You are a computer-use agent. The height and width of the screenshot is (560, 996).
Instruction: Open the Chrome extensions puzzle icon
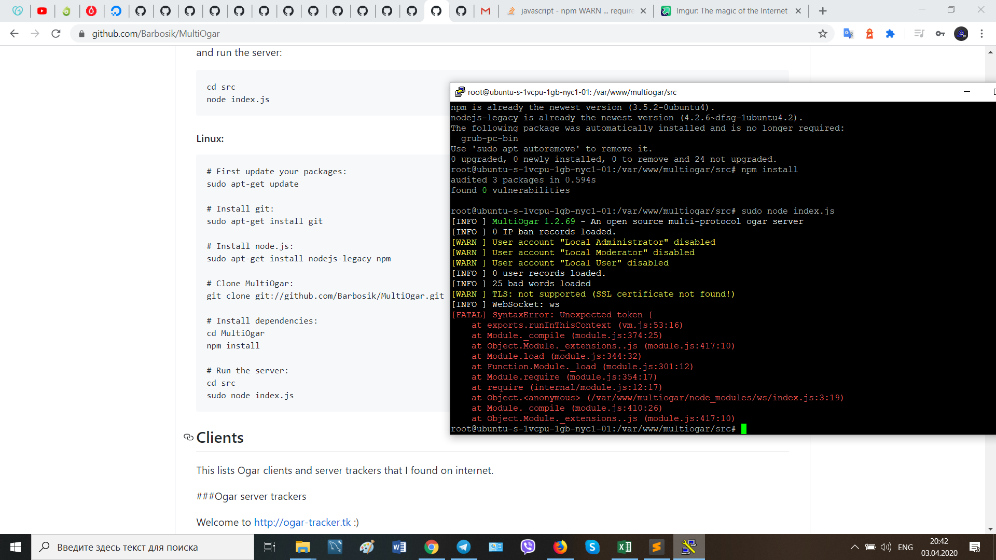[890, 34]
